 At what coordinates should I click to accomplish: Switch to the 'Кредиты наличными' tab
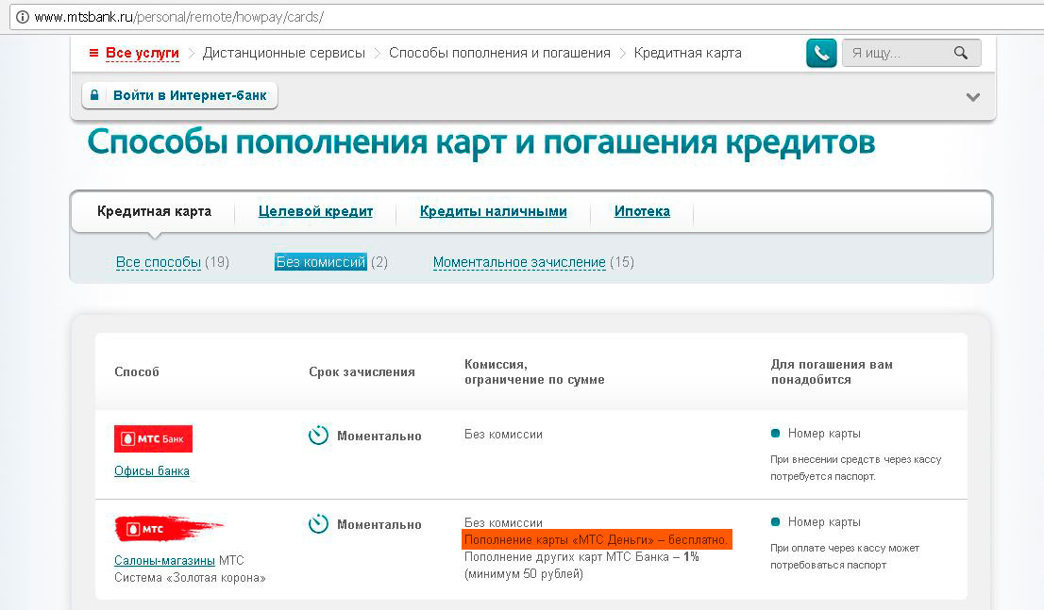point(494,211)
